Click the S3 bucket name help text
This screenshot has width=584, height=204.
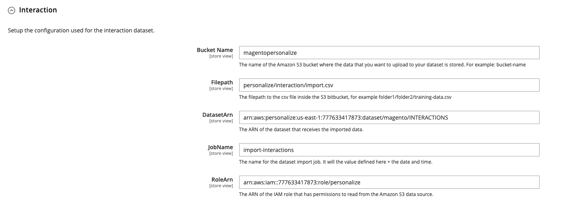pos(382,64)
